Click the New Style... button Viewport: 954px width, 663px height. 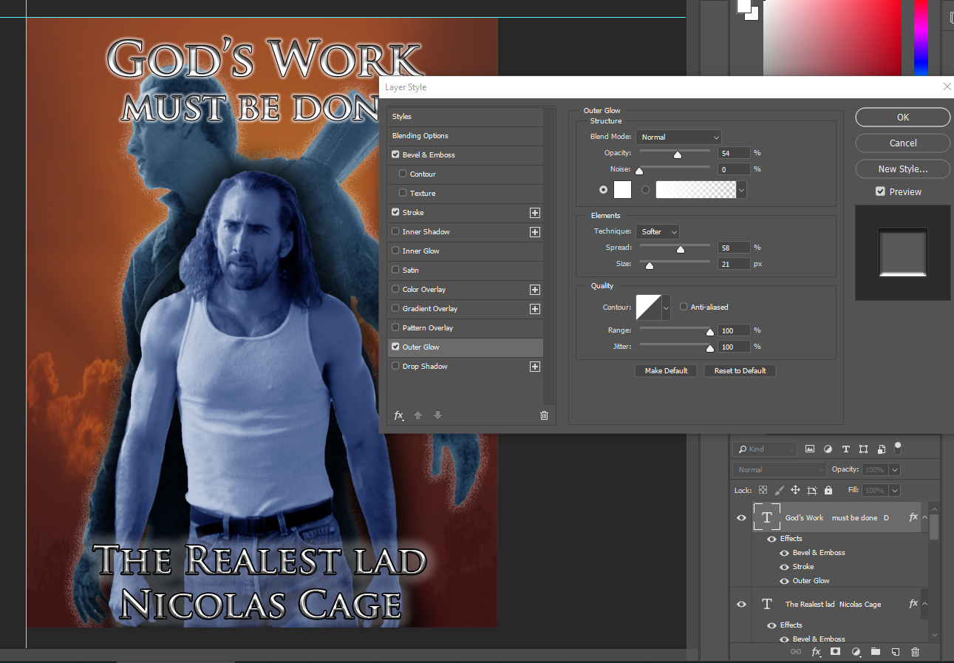pyautogui.click(x=903, y=169)
